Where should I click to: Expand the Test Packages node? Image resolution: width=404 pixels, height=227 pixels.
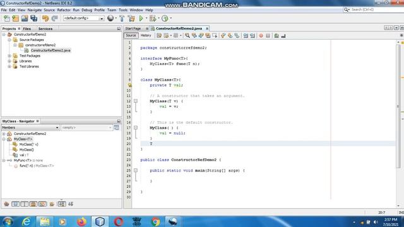pos(9,56)
